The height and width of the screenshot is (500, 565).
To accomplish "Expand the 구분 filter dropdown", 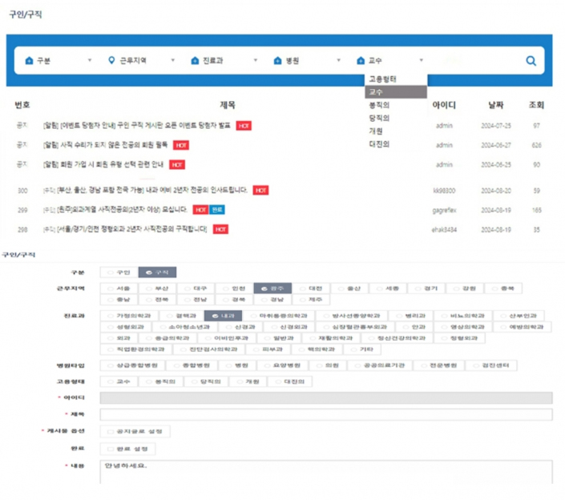I will point(58,61).
